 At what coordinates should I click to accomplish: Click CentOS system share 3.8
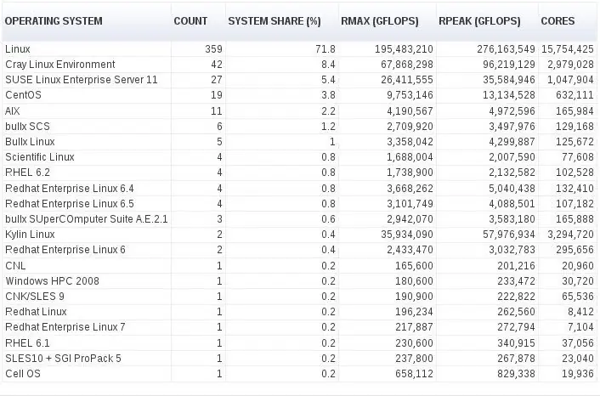pyautogui.click(x=328, y=95)
